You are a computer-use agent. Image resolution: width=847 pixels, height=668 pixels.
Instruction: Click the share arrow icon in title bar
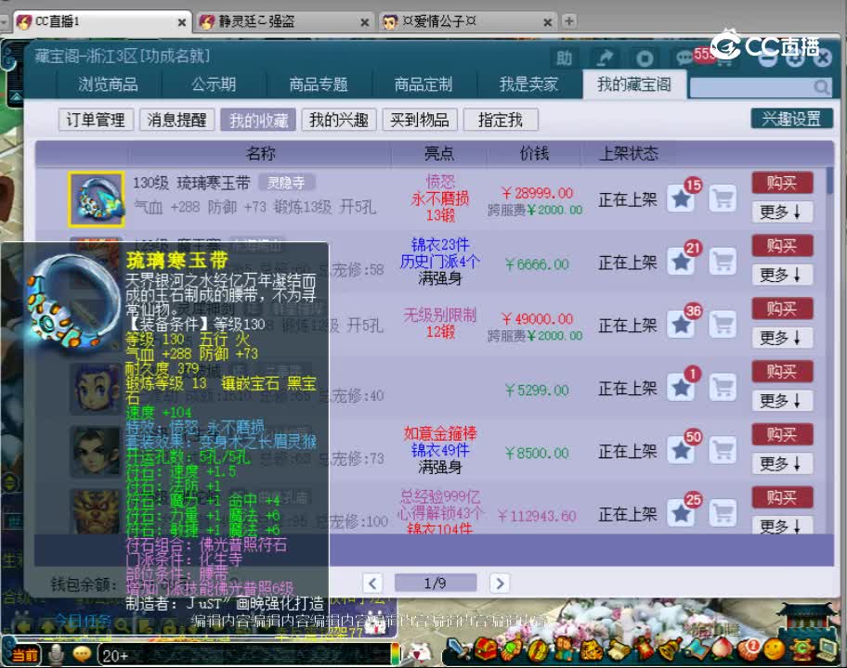click(x=605, y=58)
